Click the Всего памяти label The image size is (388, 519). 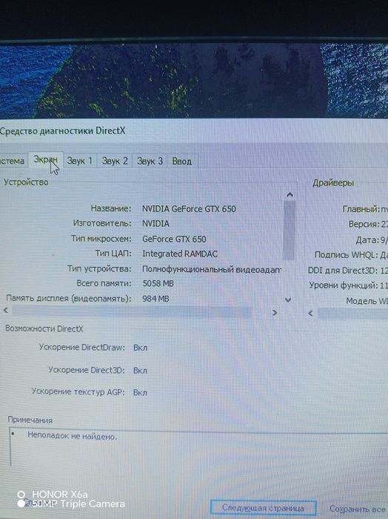104,283
